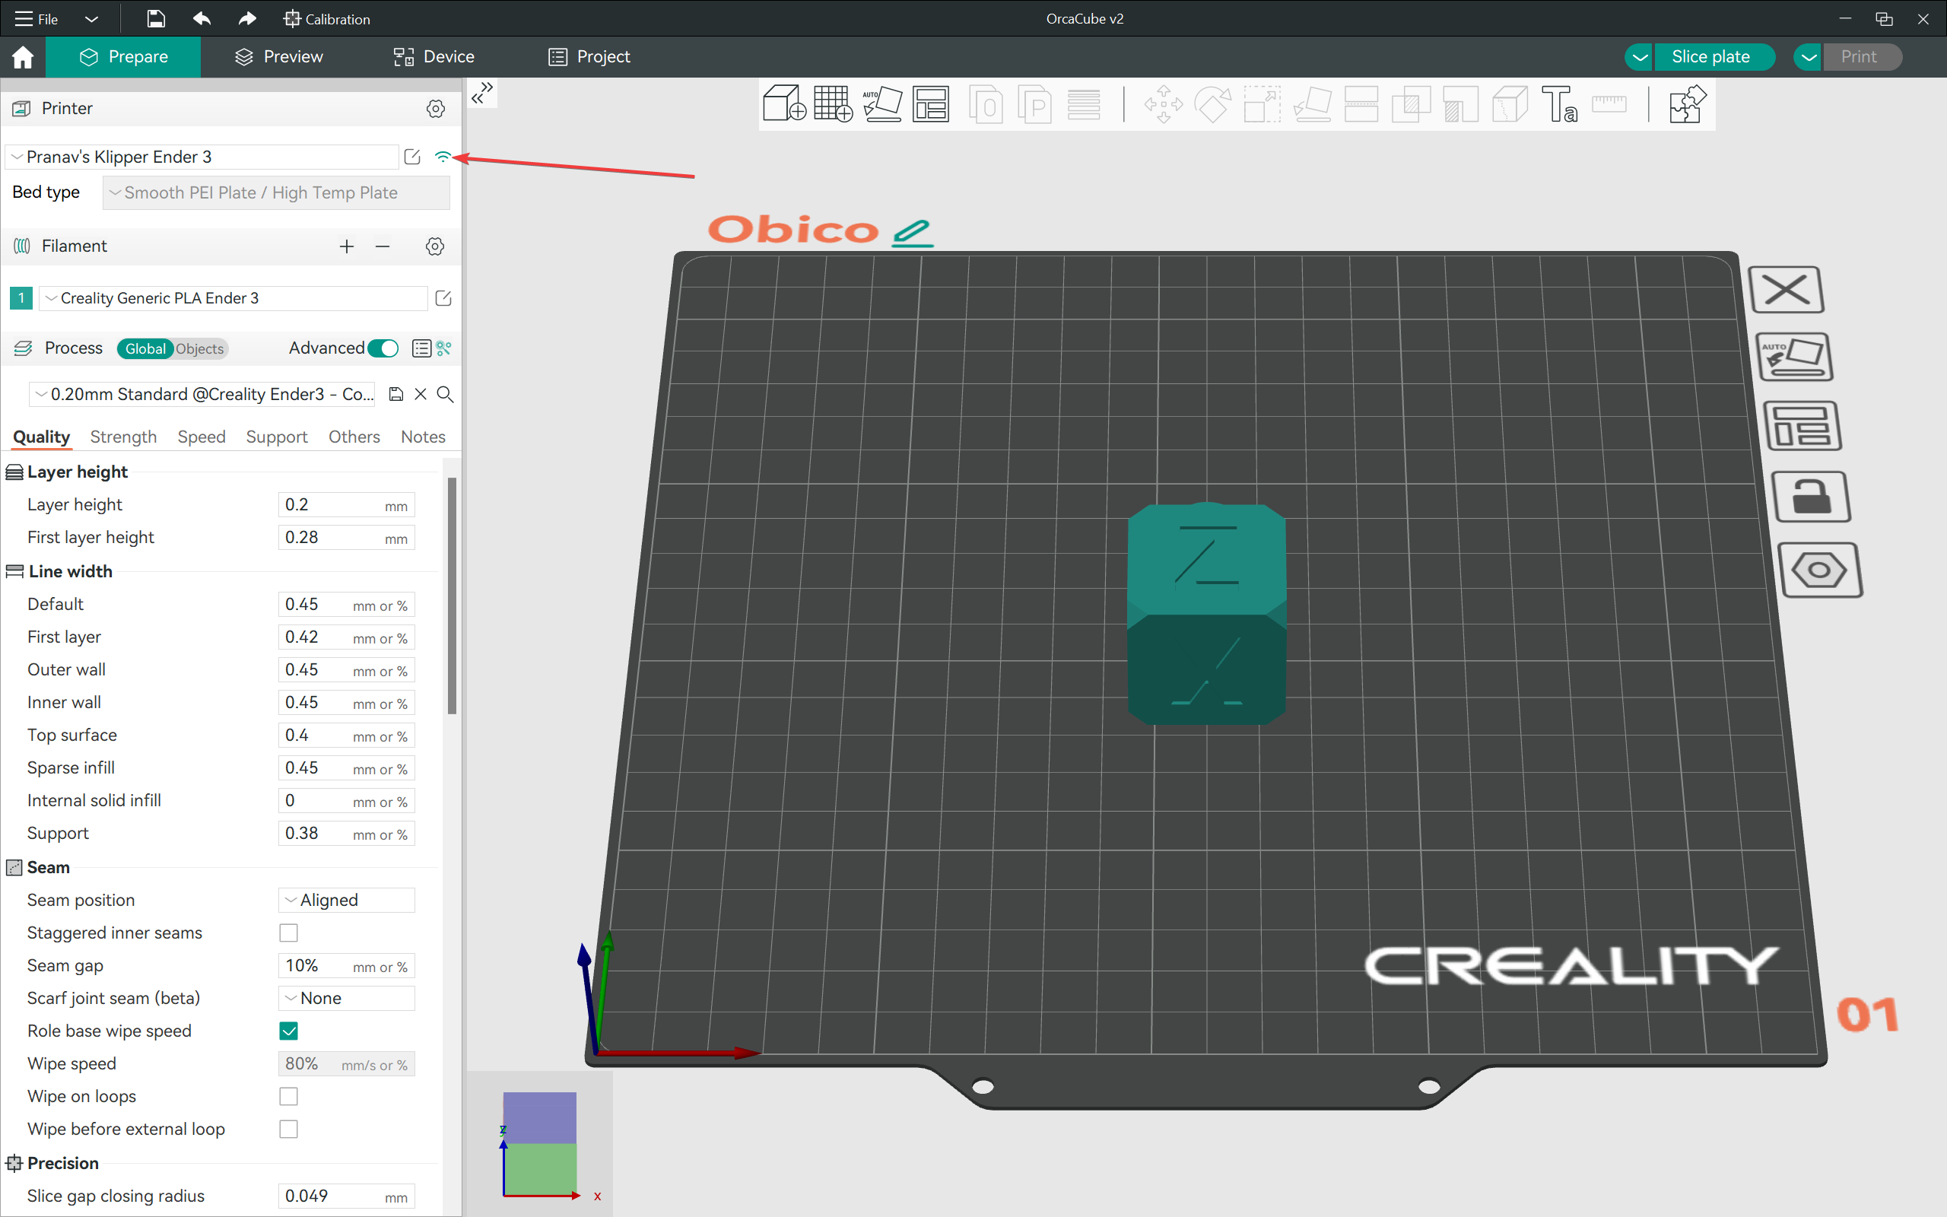Viewport: 1947px width, 1217px height.
Task: Switch to the Support tab
Action: tap(276, 436)
